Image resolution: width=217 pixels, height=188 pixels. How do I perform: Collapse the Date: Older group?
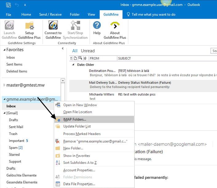pos(73,65)
